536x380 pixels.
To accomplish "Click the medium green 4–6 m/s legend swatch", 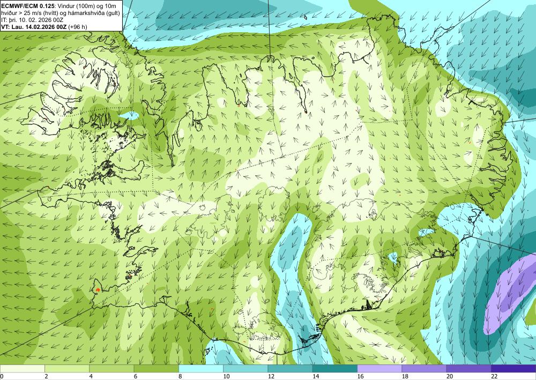I will tap(111, 369).
